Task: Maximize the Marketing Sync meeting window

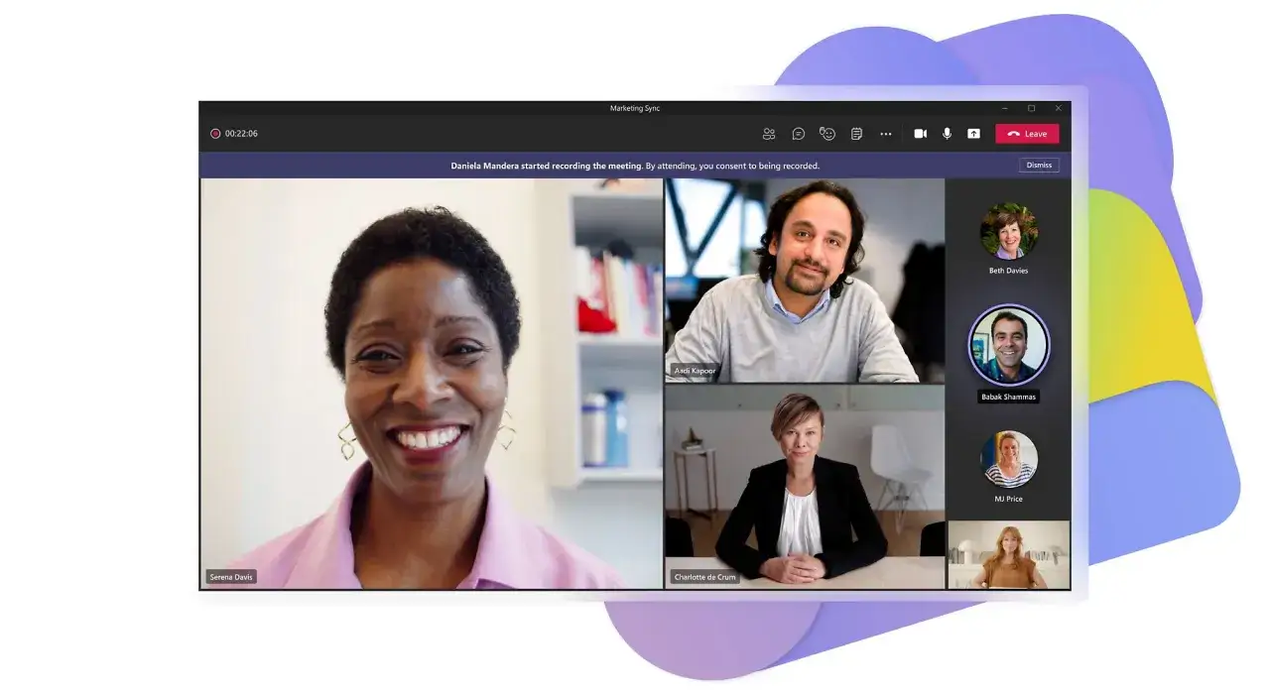Action: click(x=1031, y=108)
